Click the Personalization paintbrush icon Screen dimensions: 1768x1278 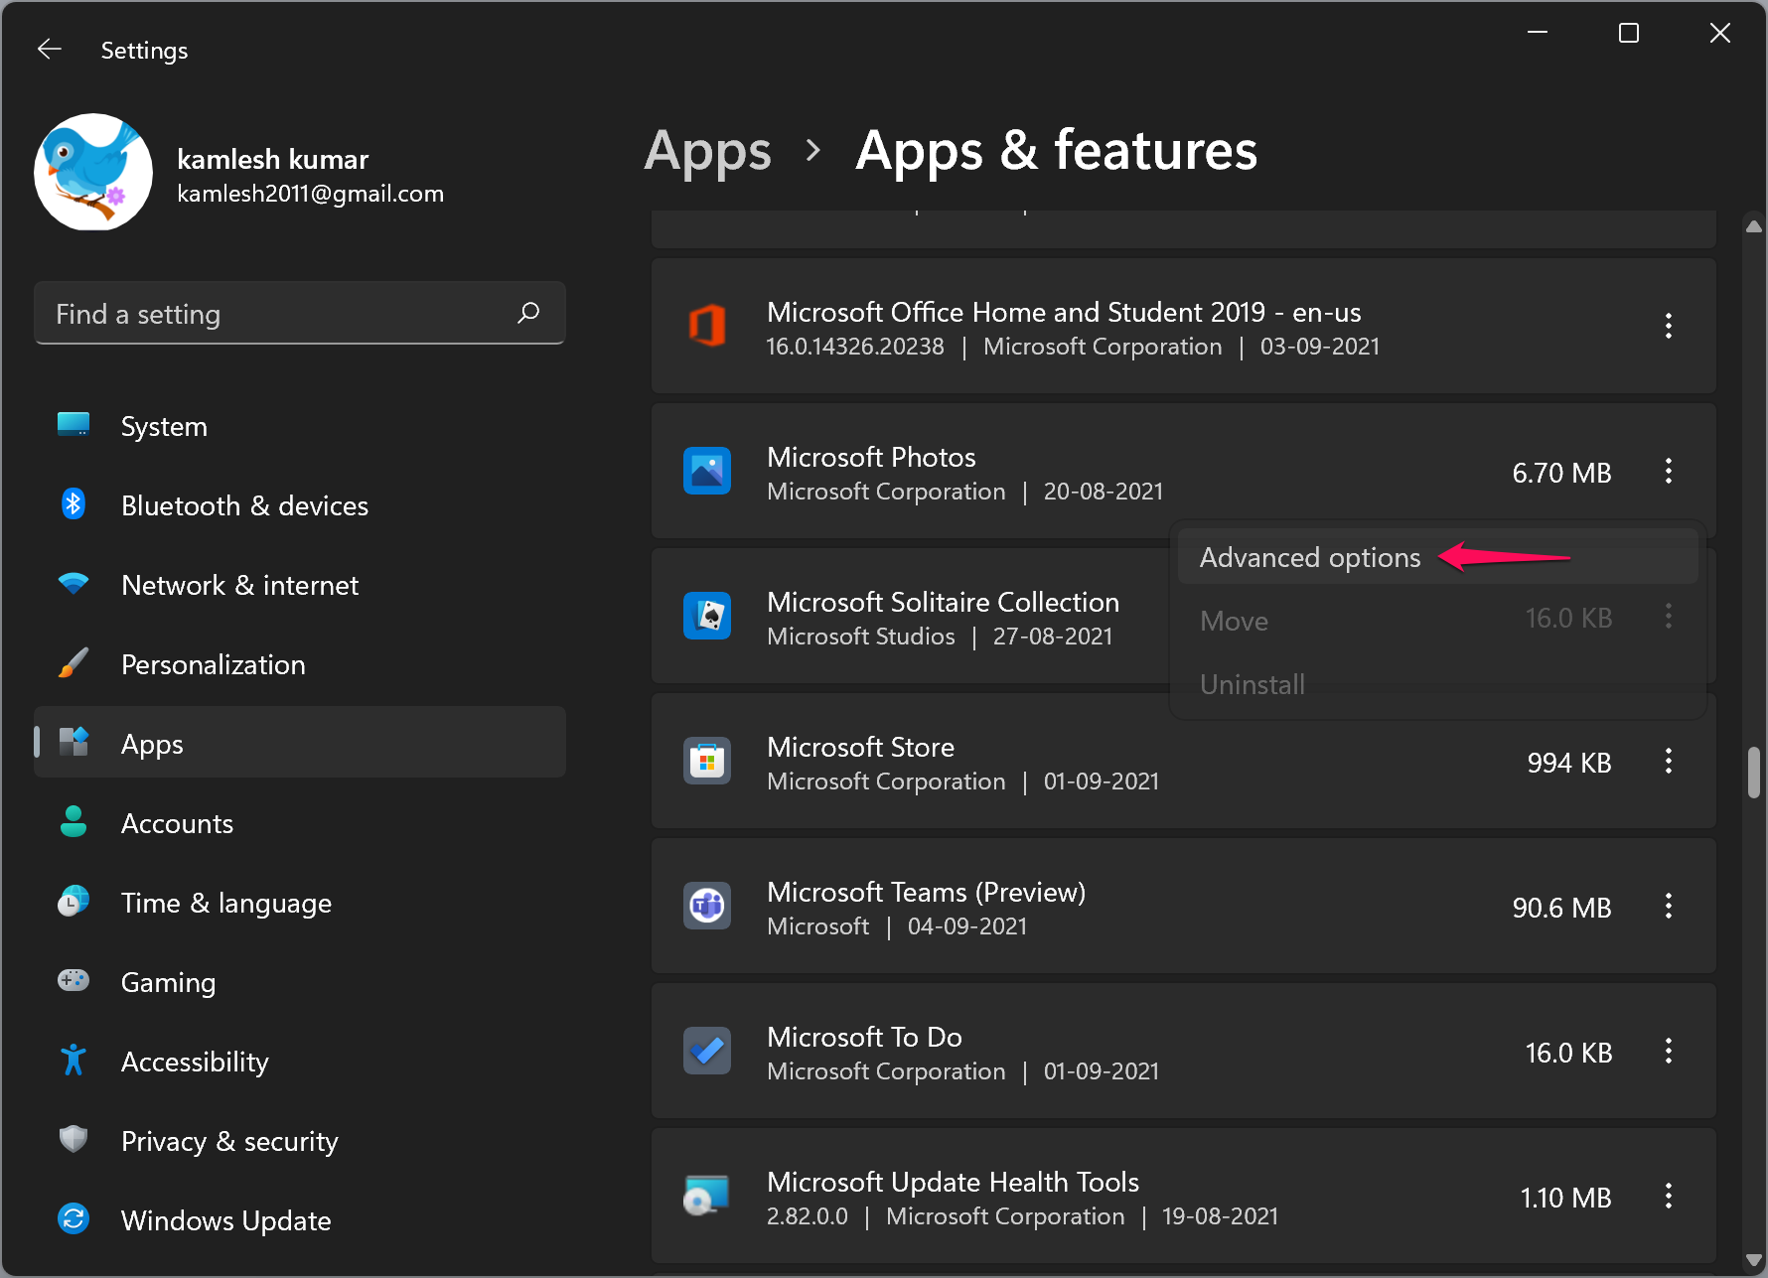(74, 663)
